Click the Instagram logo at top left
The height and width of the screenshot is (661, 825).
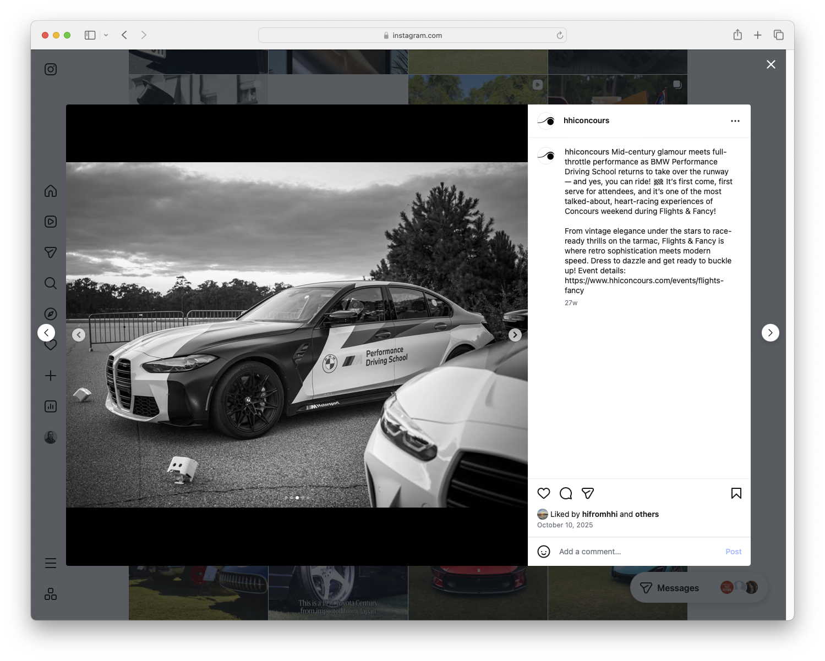click(50, 69)
